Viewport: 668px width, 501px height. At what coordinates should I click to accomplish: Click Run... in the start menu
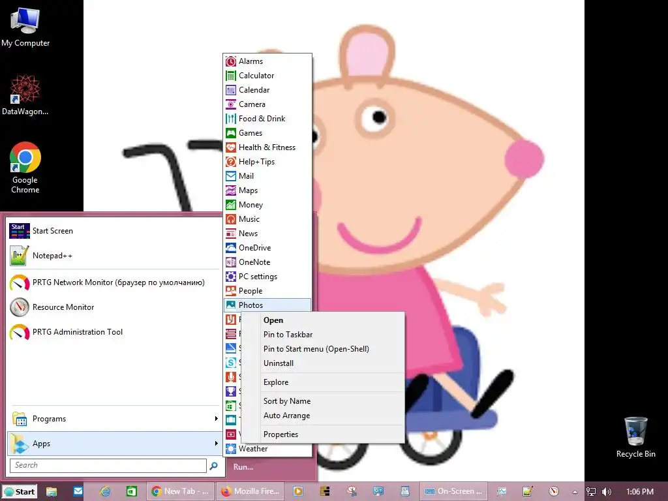pyautogui.click(x=243, y=467)
